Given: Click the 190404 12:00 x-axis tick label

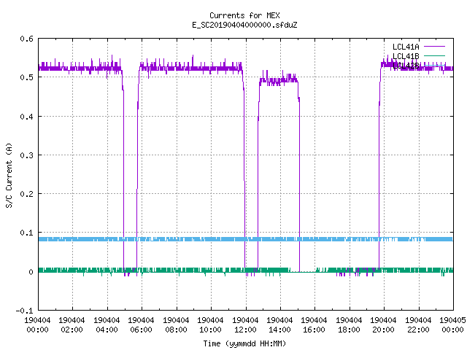Looking at the screenshot, I should (x=245, y=325).
